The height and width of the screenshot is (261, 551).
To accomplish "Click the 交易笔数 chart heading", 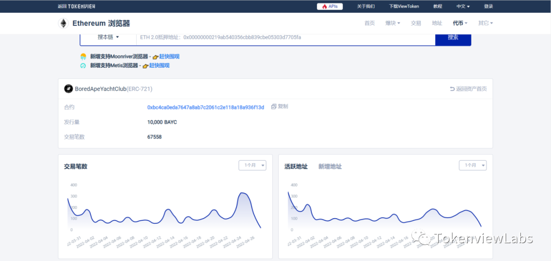I will pos(76,167).
